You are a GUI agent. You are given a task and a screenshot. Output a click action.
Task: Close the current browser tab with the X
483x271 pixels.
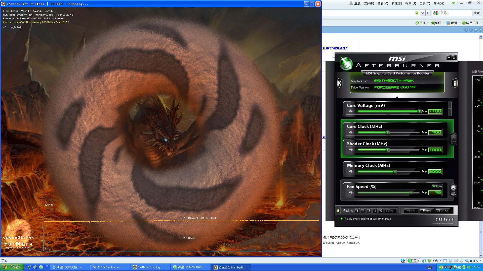point(480,30)
